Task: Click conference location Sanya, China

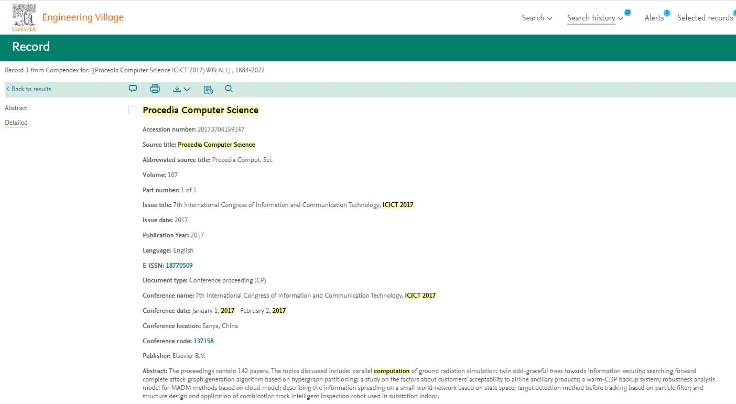Action: (220, 326)
